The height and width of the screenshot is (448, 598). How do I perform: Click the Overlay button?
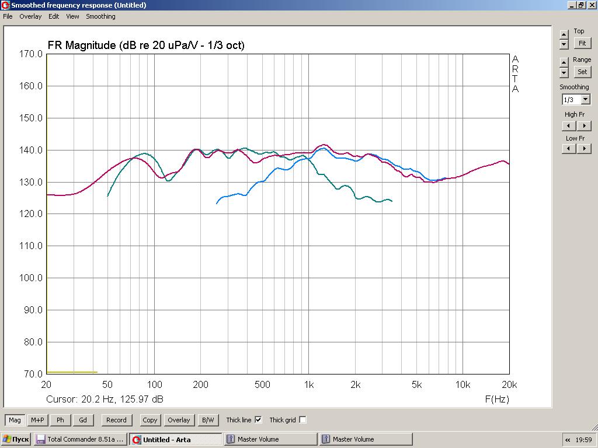tap(179, 420)
